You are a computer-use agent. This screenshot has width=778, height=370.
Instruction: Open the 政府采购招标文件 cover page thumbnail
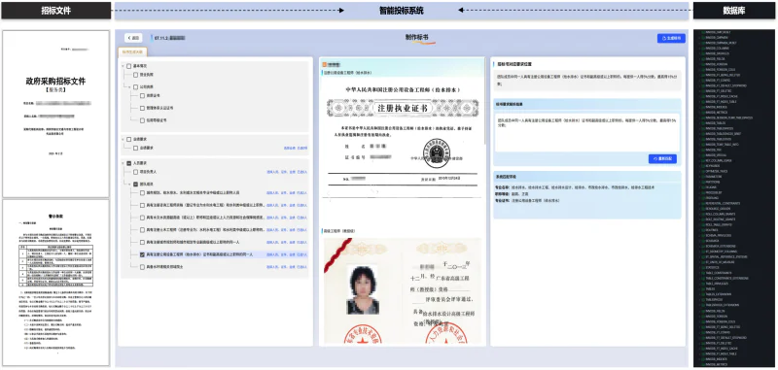56,114
